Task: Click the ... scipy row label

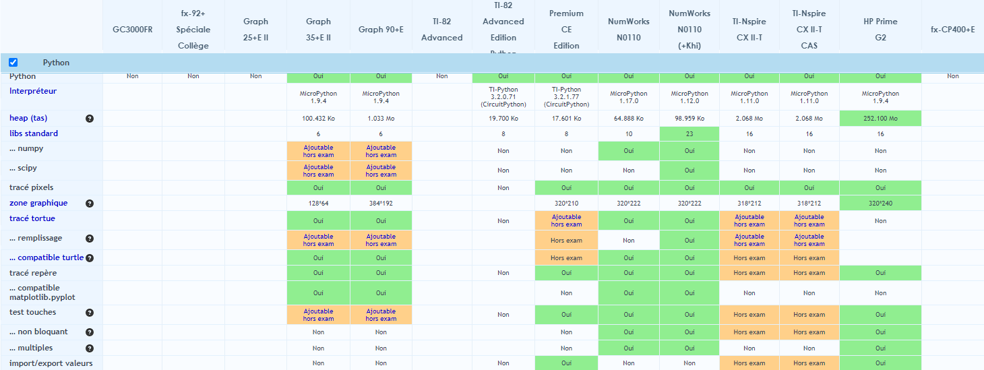Action: (x=24, y=168)
